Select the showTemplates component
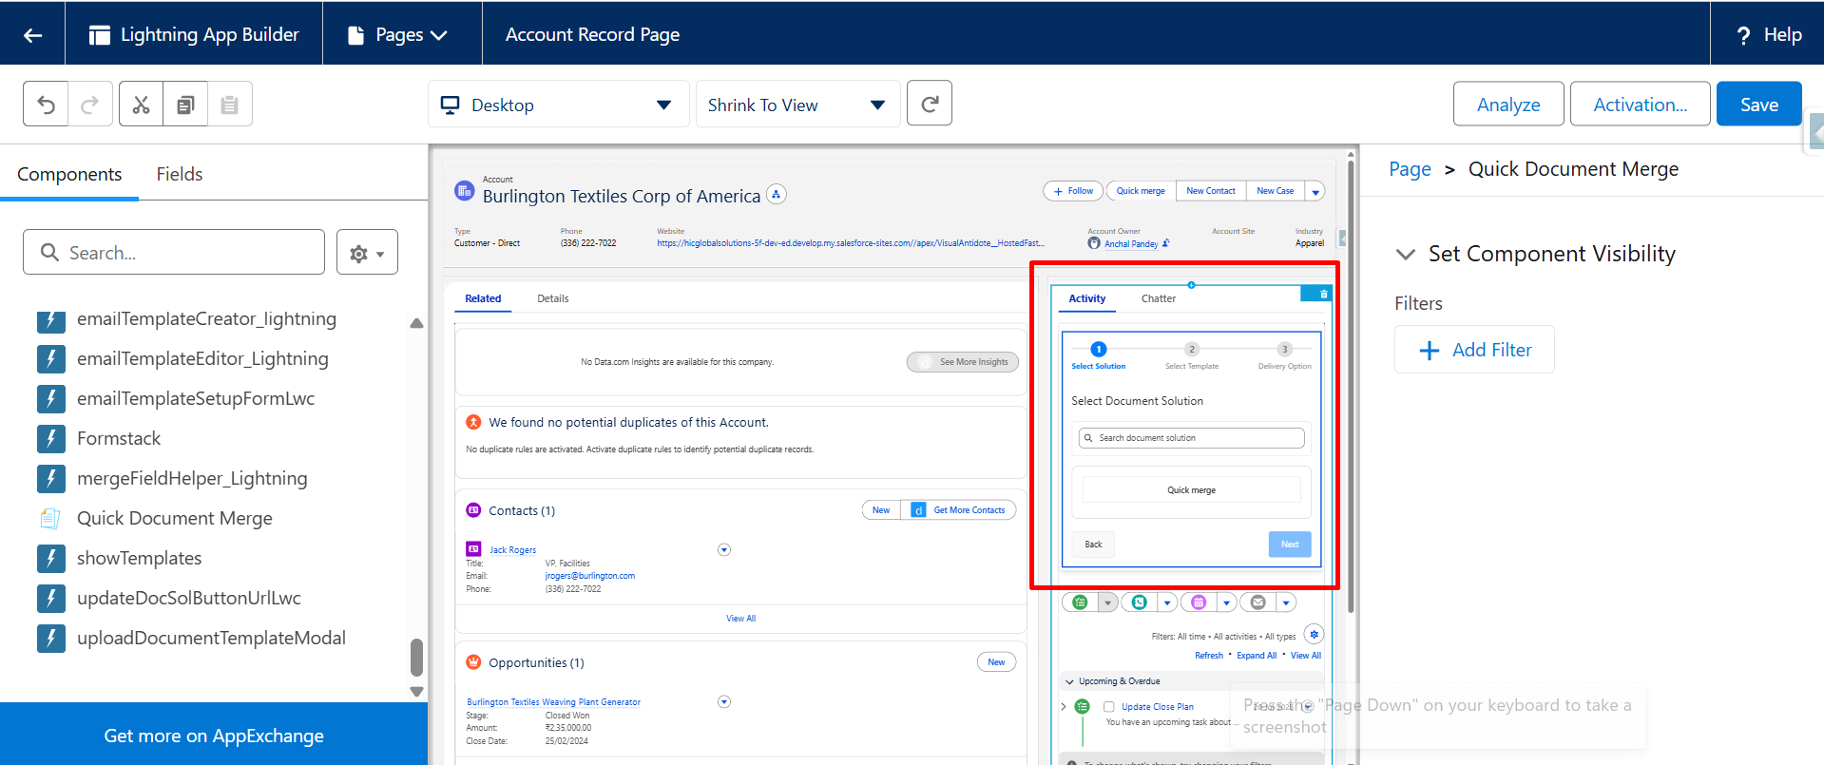The width and height of the screenshot is (1824, 765). (140, 559)
